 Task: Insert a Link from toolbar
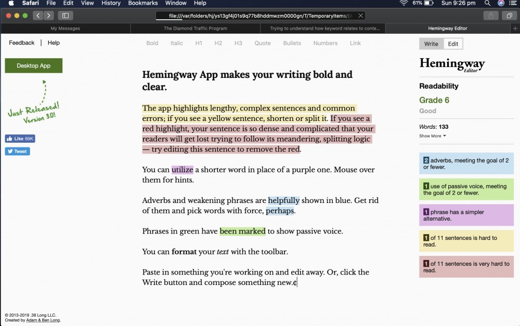tap(355, 43)
